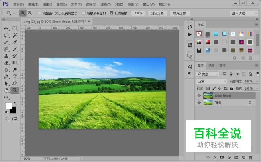Click the zoom out magnifier in options bar
This screenshot has height=162, width=261.
pyautogui.click(x=30, y=13)
